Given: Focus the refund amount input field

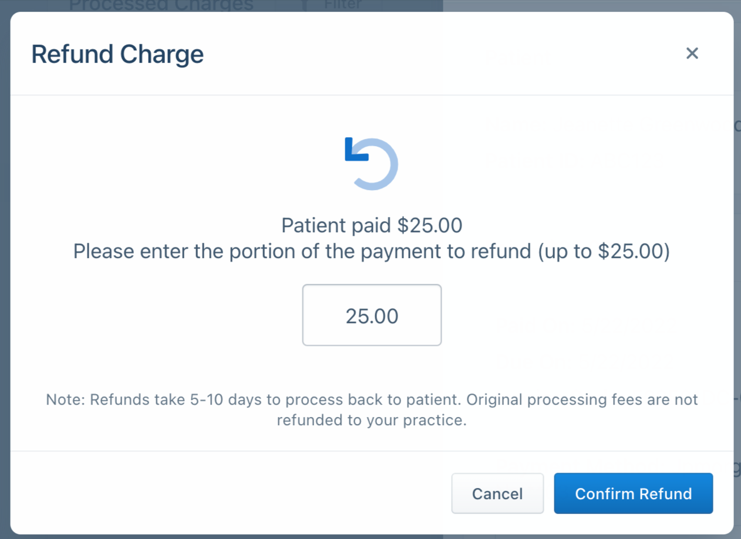Looking at the screenshot, I should [x=372, y=316].
